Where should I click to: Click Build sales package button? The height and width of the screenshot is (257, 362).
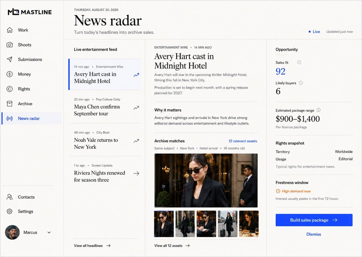pyautogui.click(x=314, y=220)
